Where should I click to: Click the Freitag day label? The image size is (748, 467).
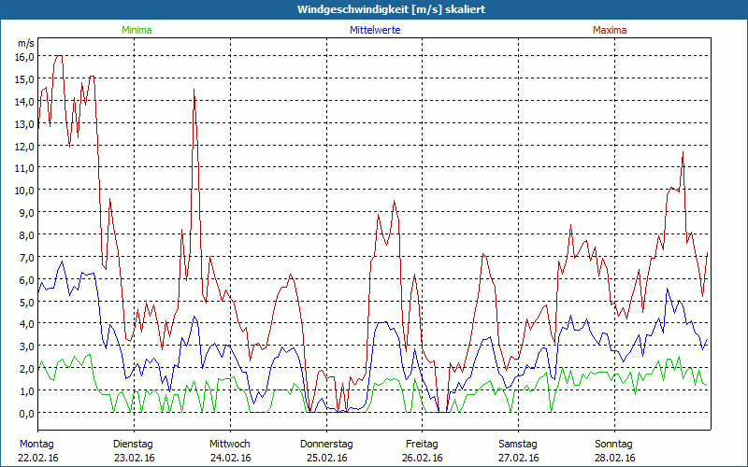pos(422,444)
